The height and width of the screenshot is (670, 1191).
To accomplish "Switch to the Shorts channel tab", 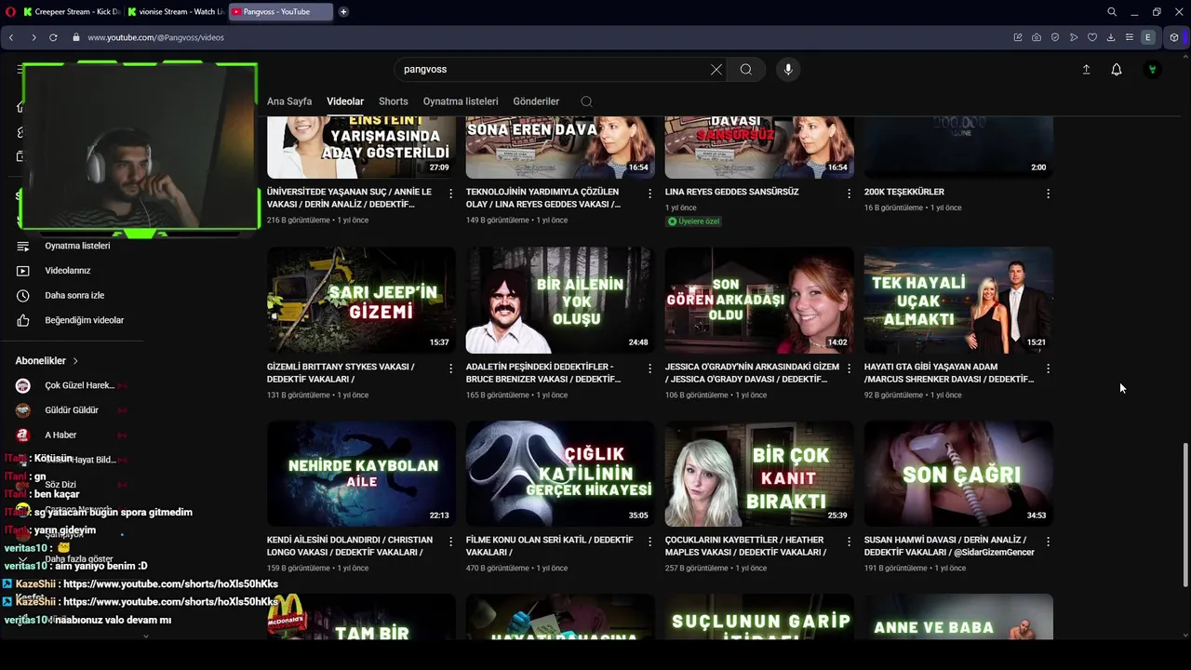I will point(394,101).
